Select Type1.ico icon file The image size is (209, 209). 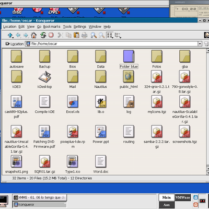73,164
